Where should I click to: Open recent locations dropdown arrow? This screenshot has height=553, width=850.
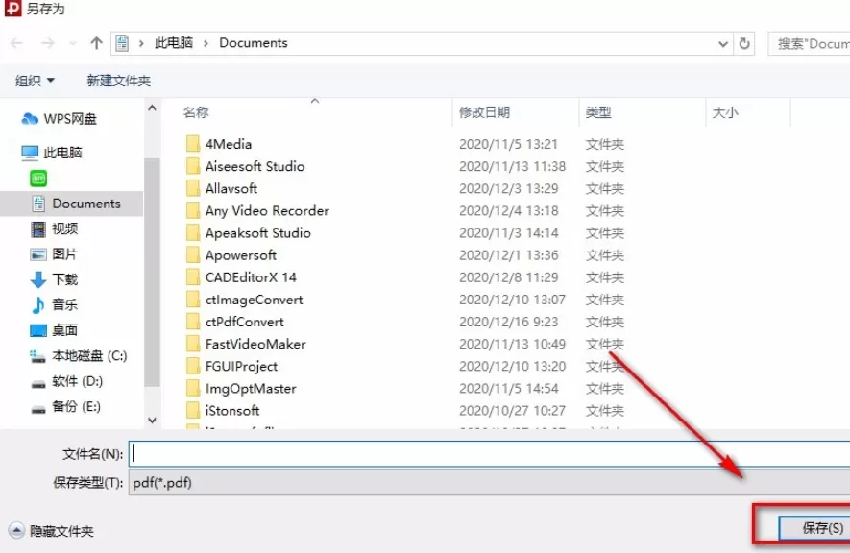(73, 43)
